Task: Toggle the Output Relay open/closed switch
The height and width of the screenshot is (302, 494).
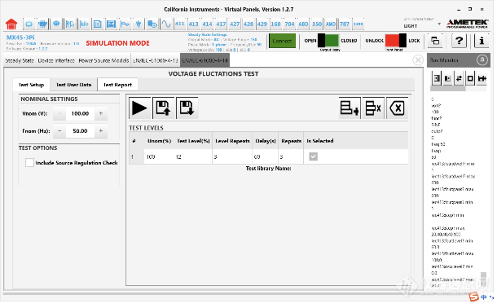Action: 328,41
